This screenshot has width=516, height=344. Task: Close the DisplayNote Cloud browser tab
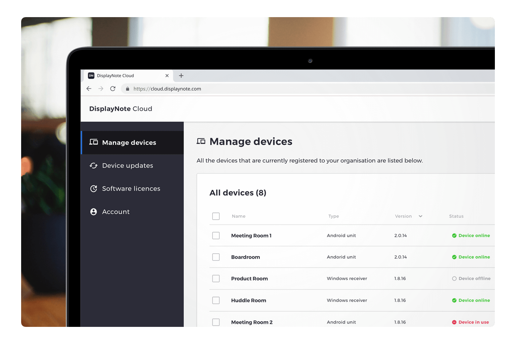[x=167, y=75]
